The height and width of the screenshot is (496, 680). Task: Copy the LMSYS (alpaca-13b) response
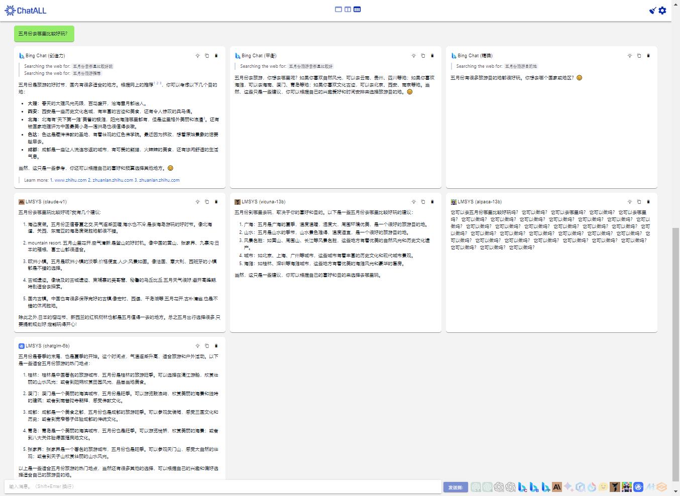click(639, 202)
